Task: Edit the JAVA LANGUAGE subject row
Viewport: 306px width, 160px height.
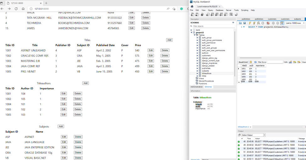Action: (x=64, y=142)
